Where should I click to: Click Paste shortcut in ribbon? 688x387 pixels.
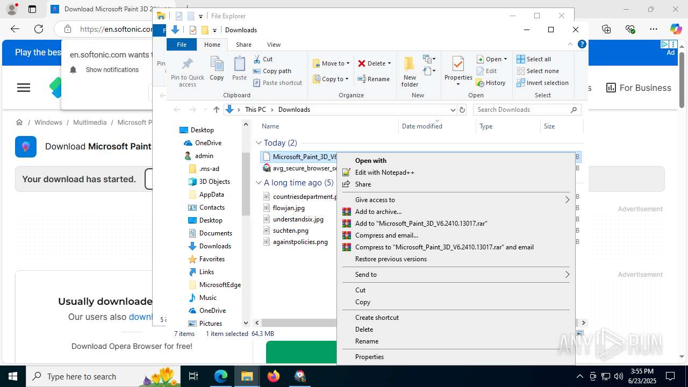point(277,83)
